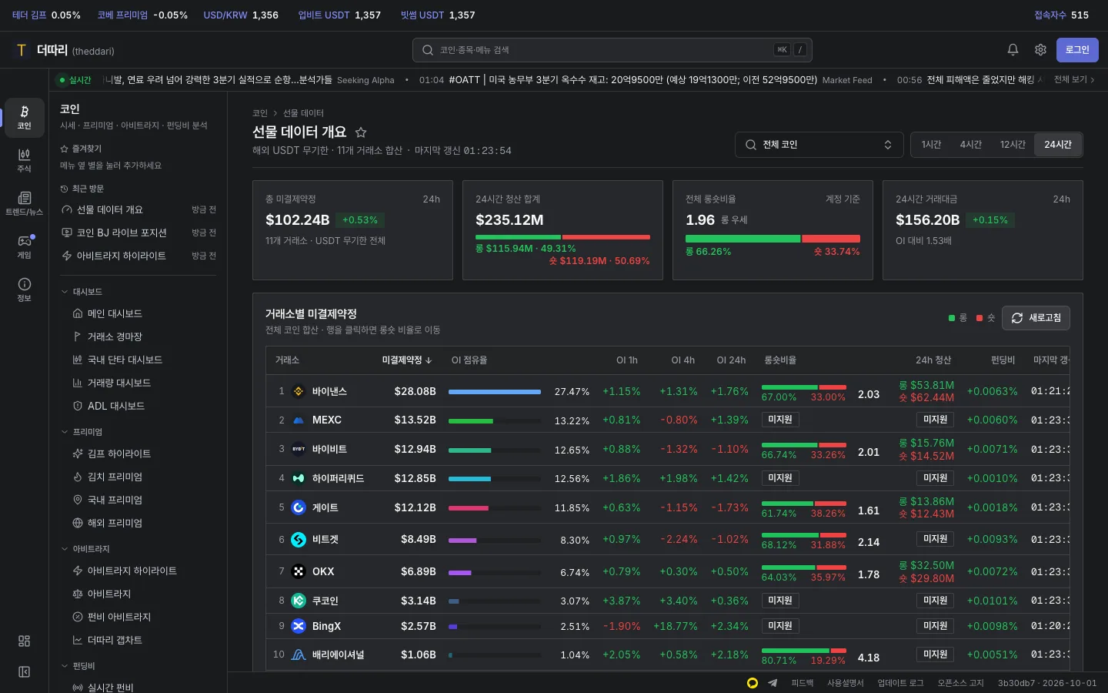Collapse the 아비트라지 sidebar group

coord(85,549)
